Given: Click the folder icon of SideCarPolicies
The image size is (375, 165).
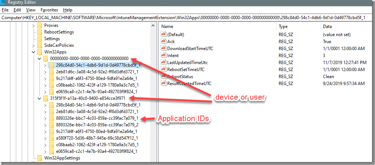Looking at the screenshot, I should coord(39,46).
